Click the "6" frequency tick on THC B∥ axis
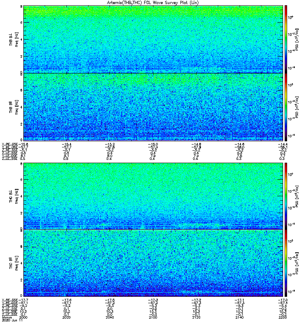Image resolution: width=302 pixels, height=323 pixels. coord(21,246)
